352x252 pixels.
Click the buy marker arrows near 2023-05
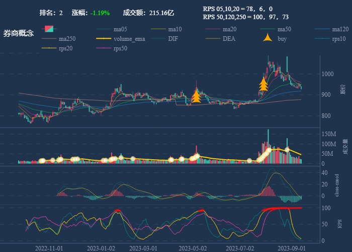tap(196, 96)
